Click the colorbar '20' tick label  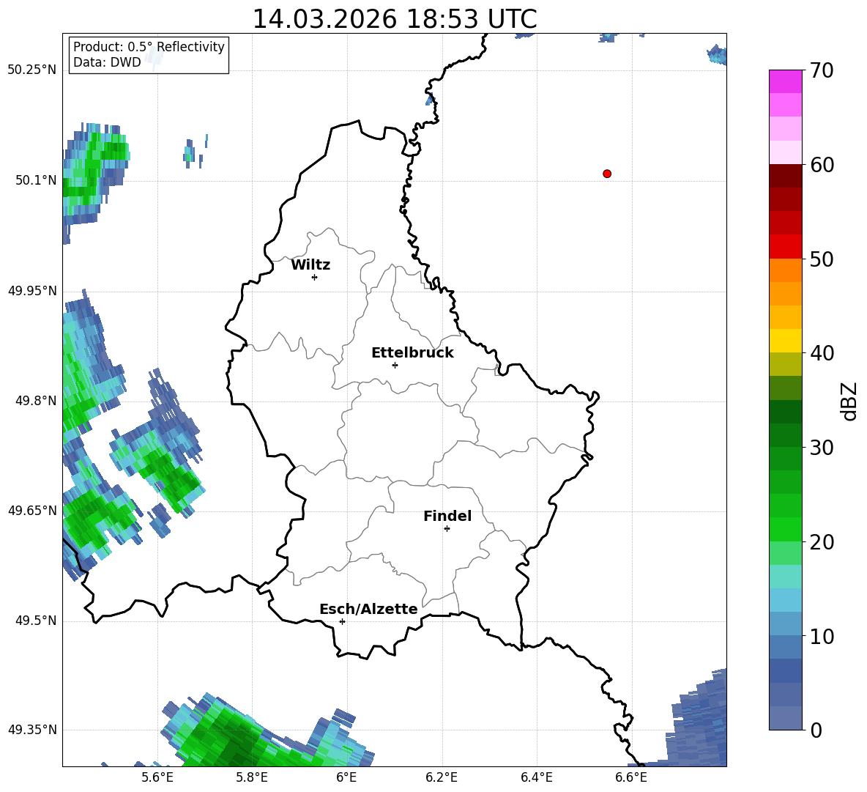click(x=822, y=542)
